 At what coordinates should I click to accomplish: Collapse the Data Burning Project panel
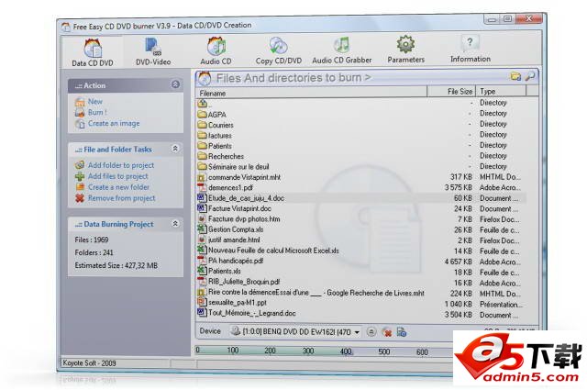(175, 223)
